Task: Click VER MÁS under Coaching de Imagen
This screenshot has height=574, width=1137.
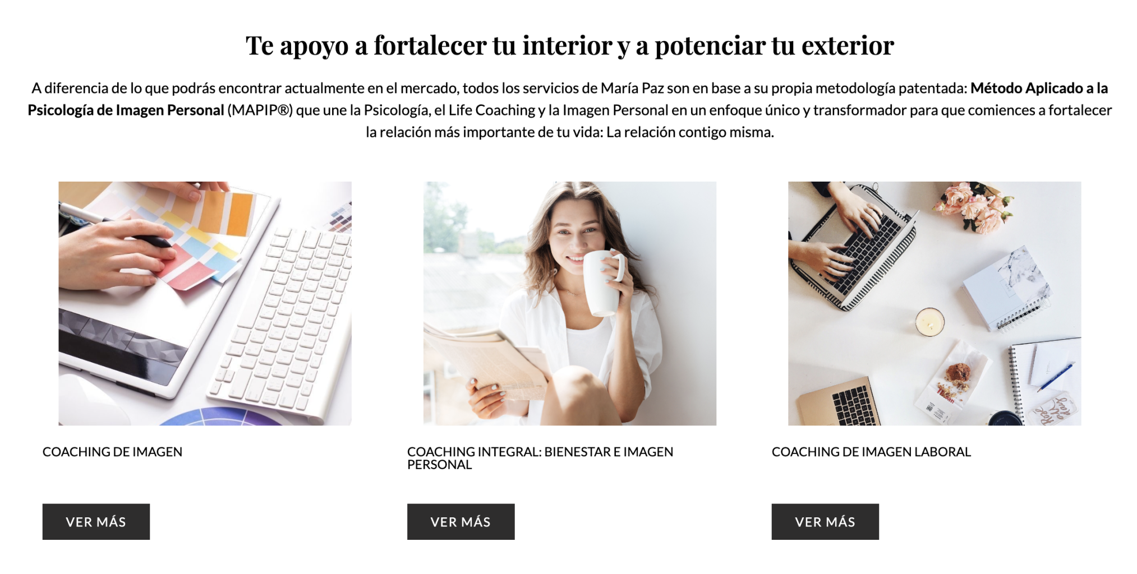Action: (x=96, y=522)
